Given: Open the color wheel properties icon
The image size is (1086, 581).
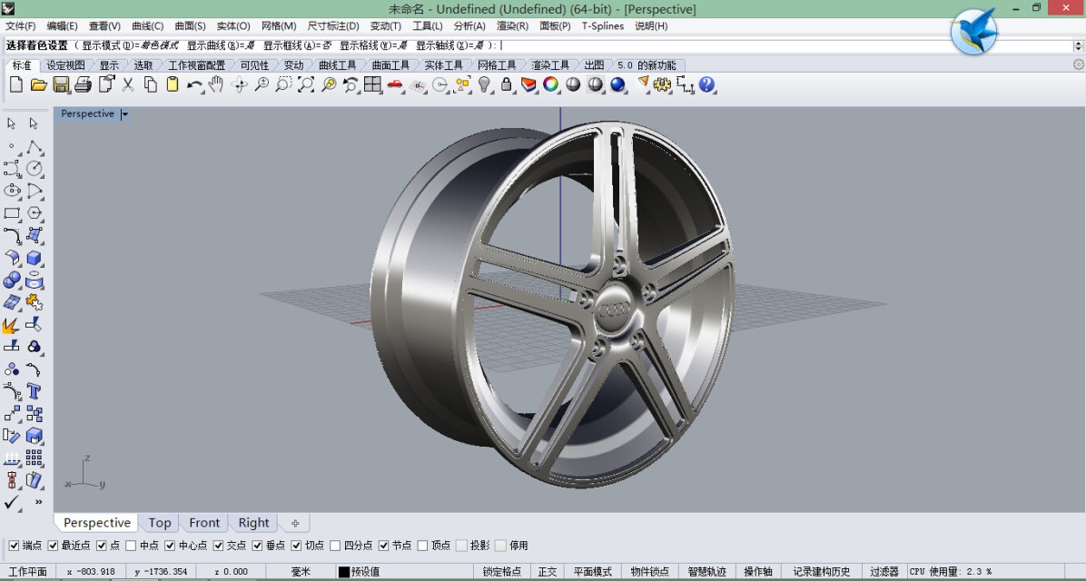Looking at the screenshot, I should pyautogui.click(x=550, y=84).
